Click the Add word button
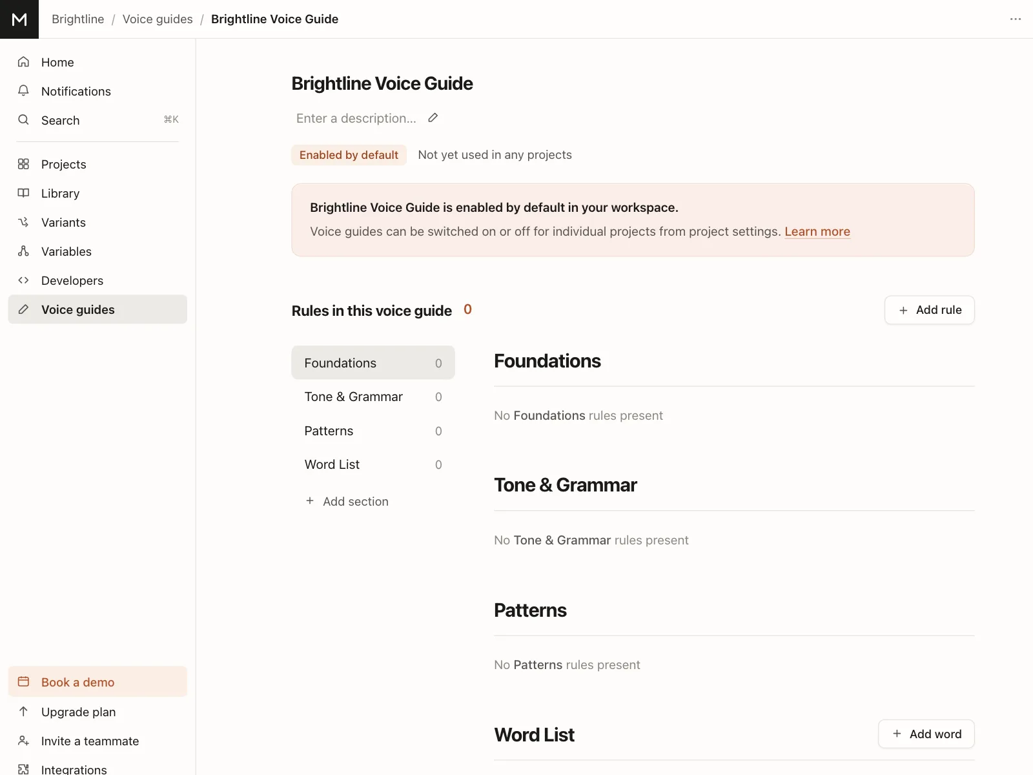Image resolution: width=1033 pixels, height=775 pixels. tap(926, 734)
